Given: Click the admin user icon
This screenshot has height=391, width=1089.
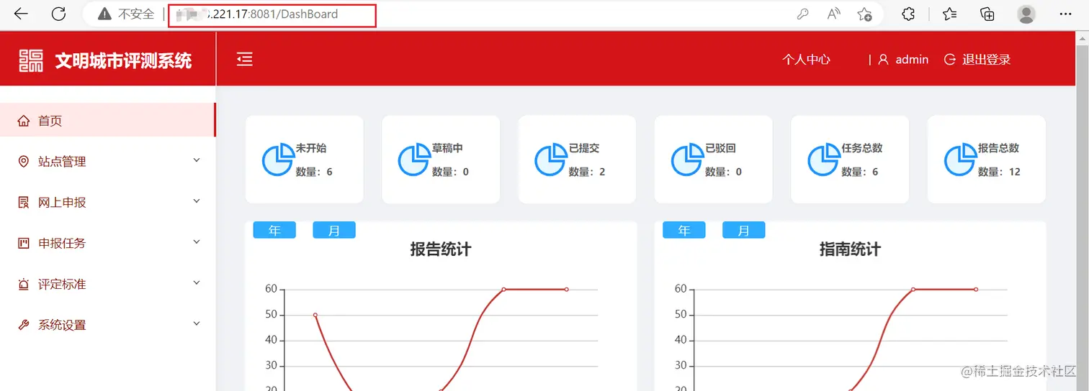Looking at the screenshot, I should coord(884,60).
